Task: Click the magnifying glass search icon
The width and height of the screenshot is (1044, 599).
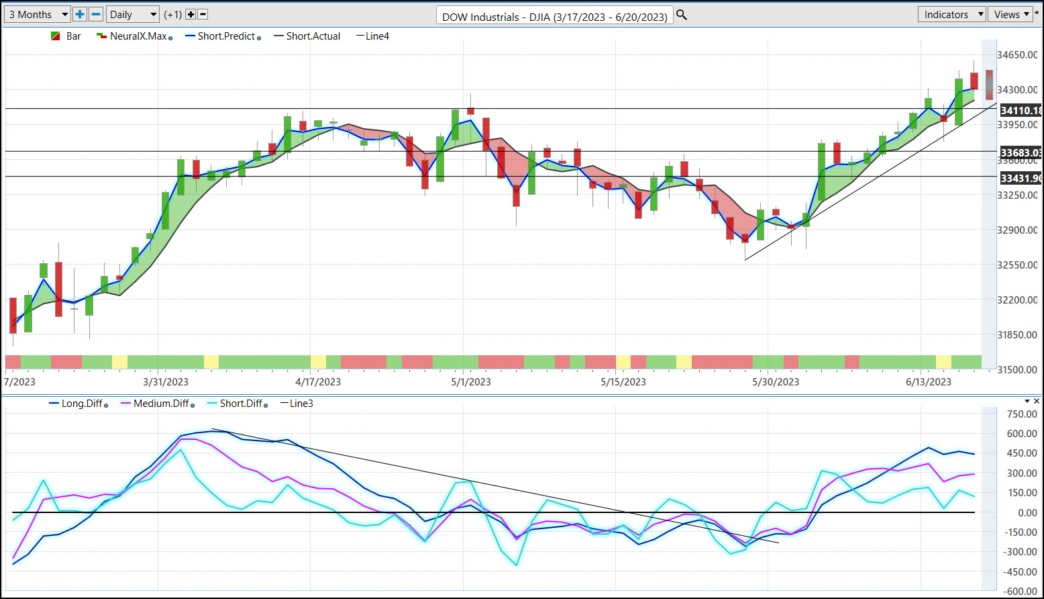Action: tap(682, 15)
